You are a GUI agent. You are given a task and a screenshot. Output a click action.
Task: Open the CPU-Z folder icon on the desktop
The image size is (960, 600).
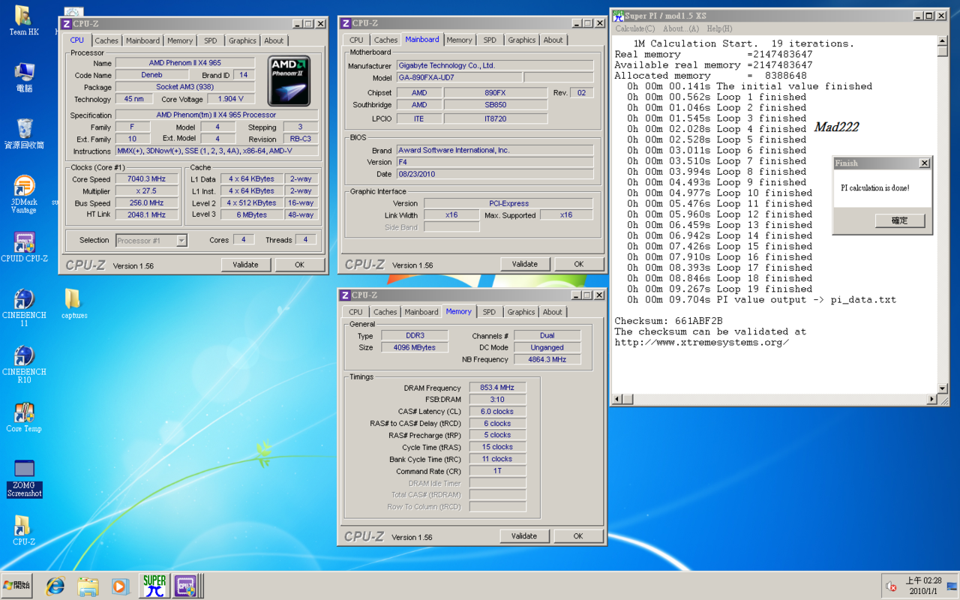click(x=24, y=530)
